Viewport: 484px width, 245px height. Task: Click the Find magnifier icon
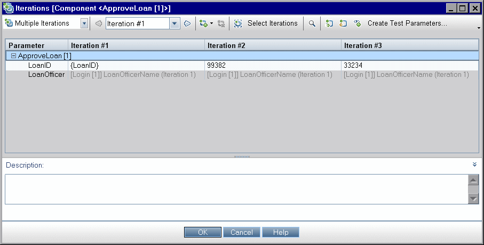click(312, 23)
